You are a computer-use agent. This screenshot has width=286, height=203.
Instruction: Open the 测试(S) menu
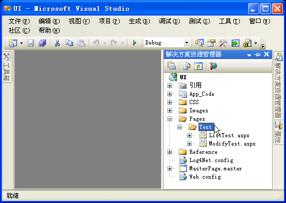coord(199,21)
